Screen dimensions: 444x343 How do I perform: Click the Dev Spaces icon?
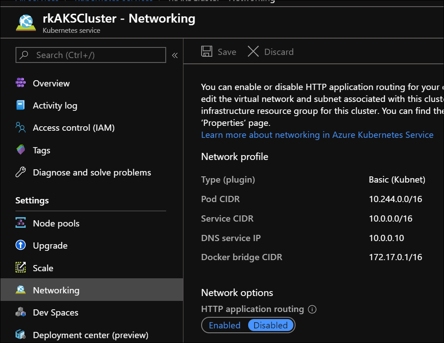[x=21, y=312]
